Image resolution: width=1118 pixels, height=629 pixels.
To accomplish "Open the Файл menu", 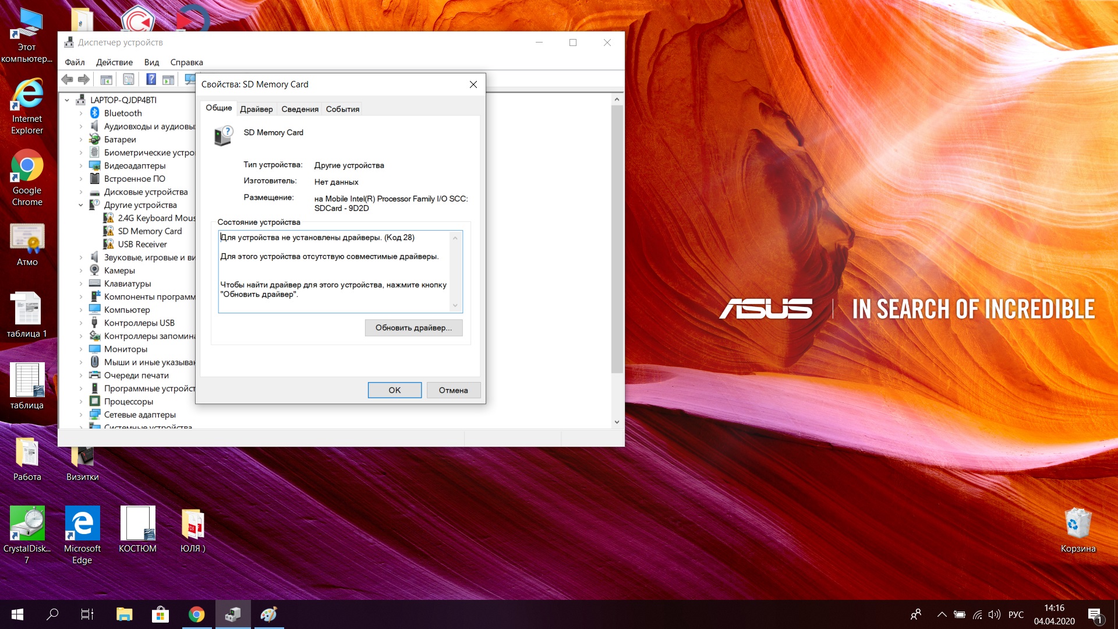I will click(x=75, y=62).
